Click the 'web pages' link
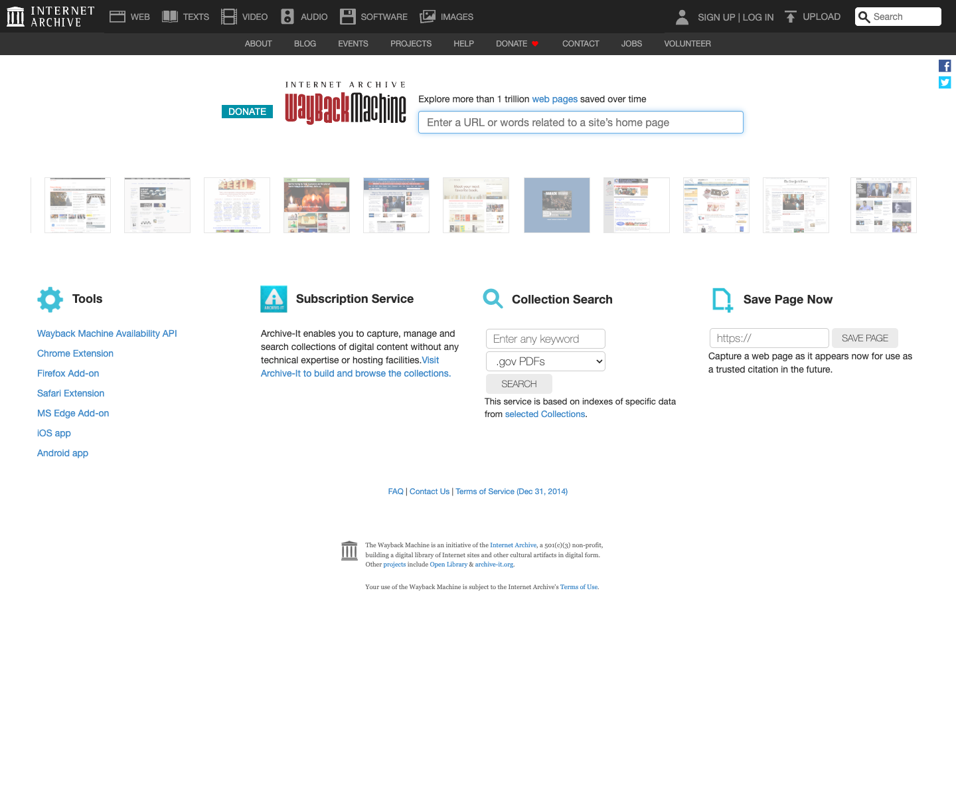Screen dimensions: 956x797 [x=554, y=99]
